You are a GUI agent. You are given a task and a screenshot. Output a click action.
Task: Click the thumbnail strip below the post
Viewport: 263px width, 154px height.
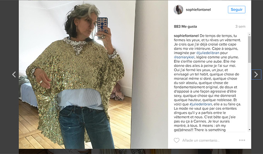pyautogui.click(x=135, y=151)
